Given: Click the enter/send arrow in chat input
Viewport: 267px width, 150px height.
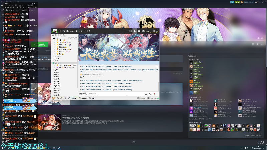Looking at the screenshot, I should click(x=146, y=94).
